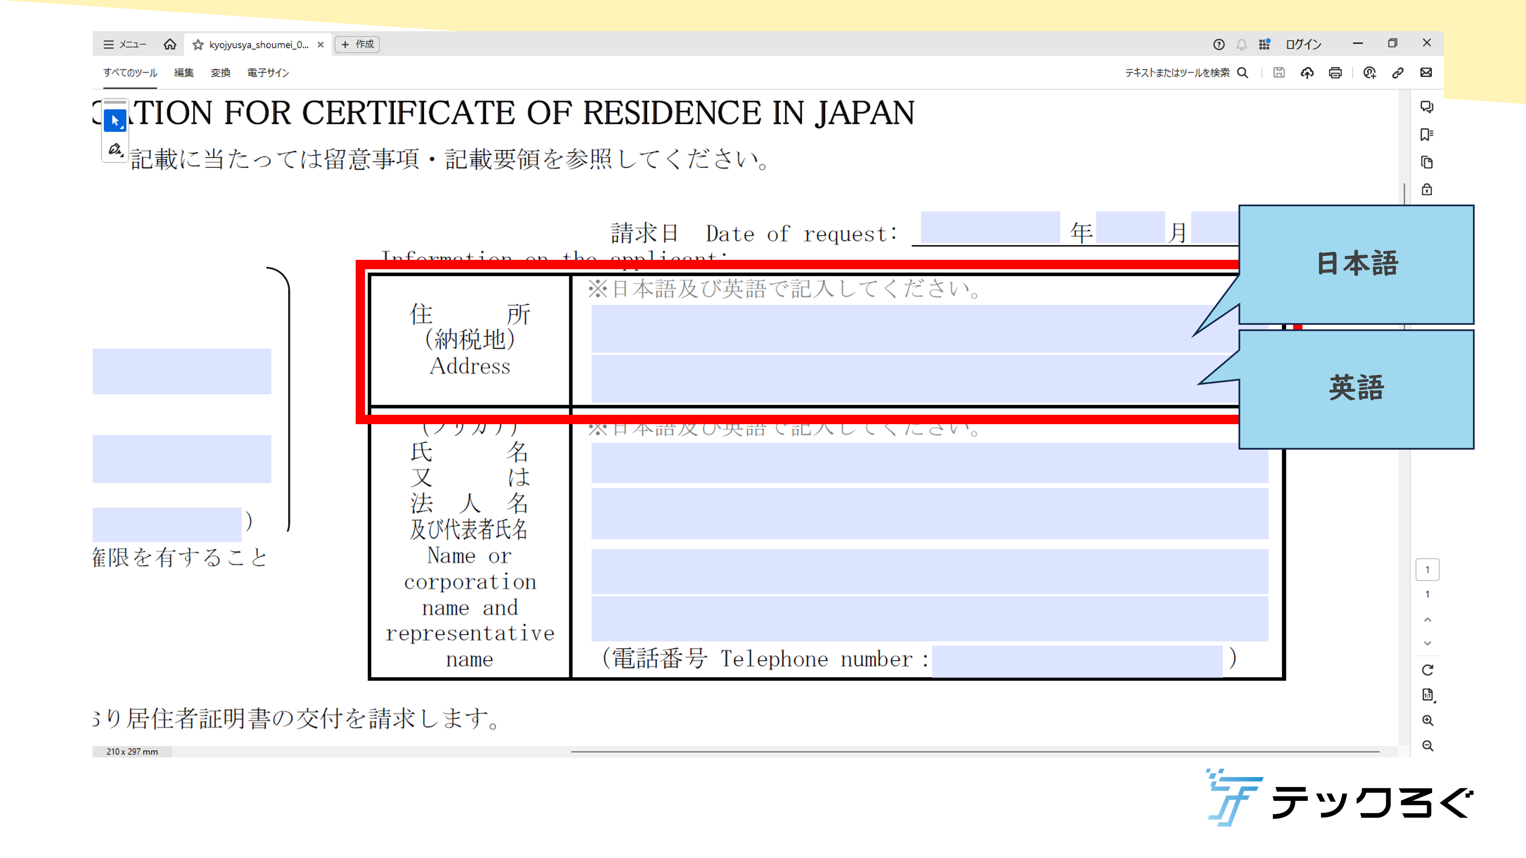The height and width of the screenshot is (858, 1526).
Task: Click the blue field before the closing parenthesis
Action: (x=167, y=524)
